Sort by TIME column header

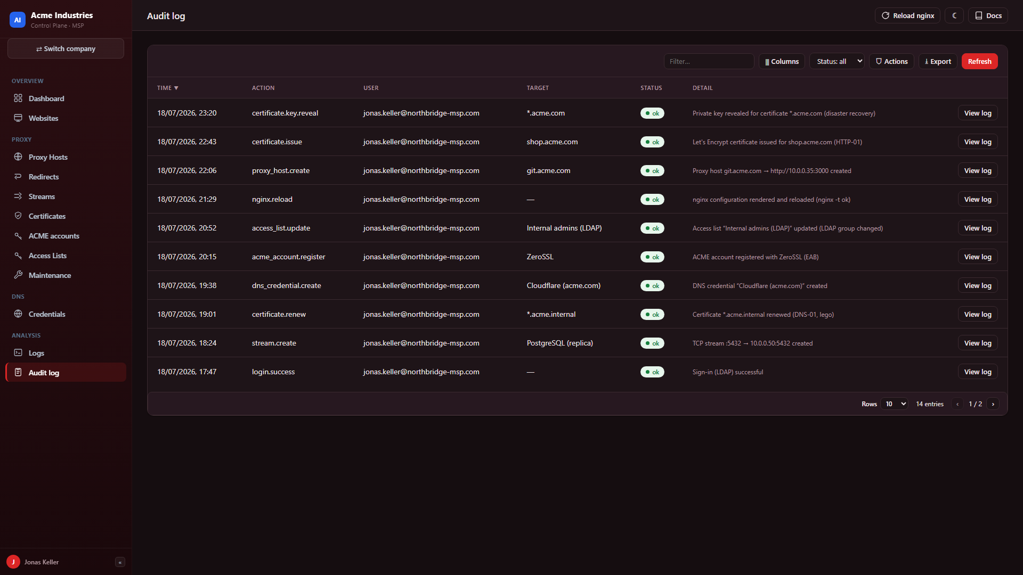click(167, 88)
